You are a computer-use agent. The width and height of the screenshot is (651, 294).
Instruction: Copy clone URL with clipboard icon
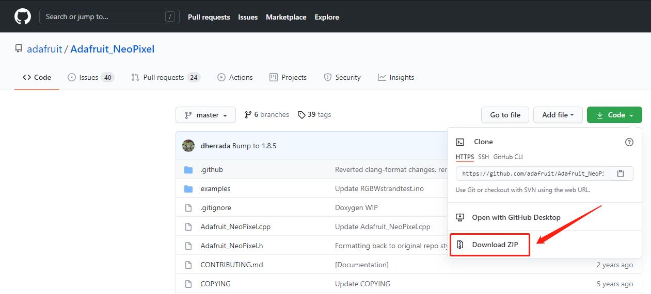tap(621, 174)
